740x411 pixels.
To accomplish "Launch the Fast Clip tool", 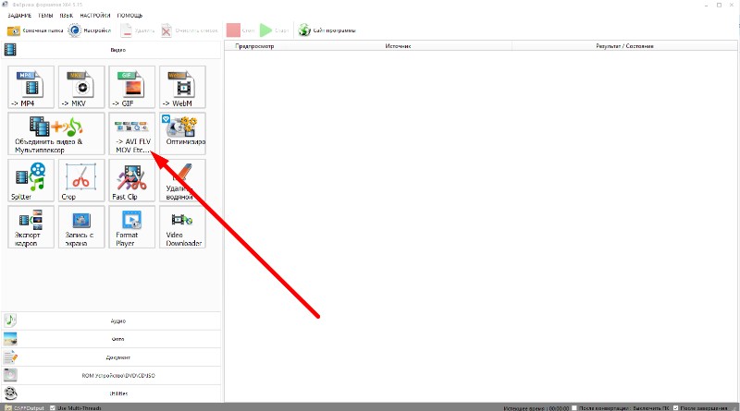I will pos(132,180).
